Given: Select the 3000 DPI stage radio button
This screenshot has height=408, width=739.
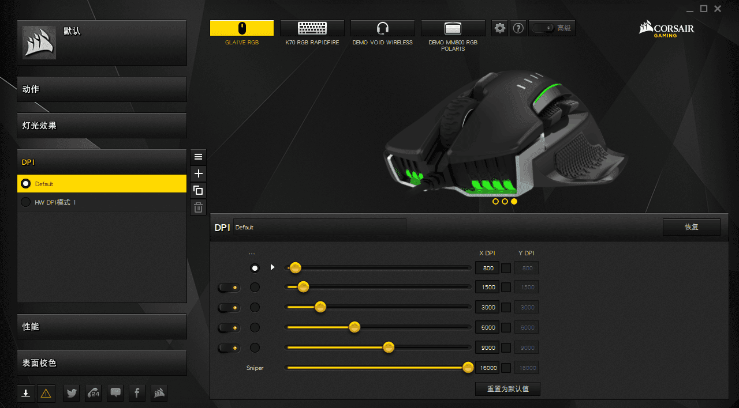Looking at the screenshot, I should pyautogui.click(x=255, y=307).
